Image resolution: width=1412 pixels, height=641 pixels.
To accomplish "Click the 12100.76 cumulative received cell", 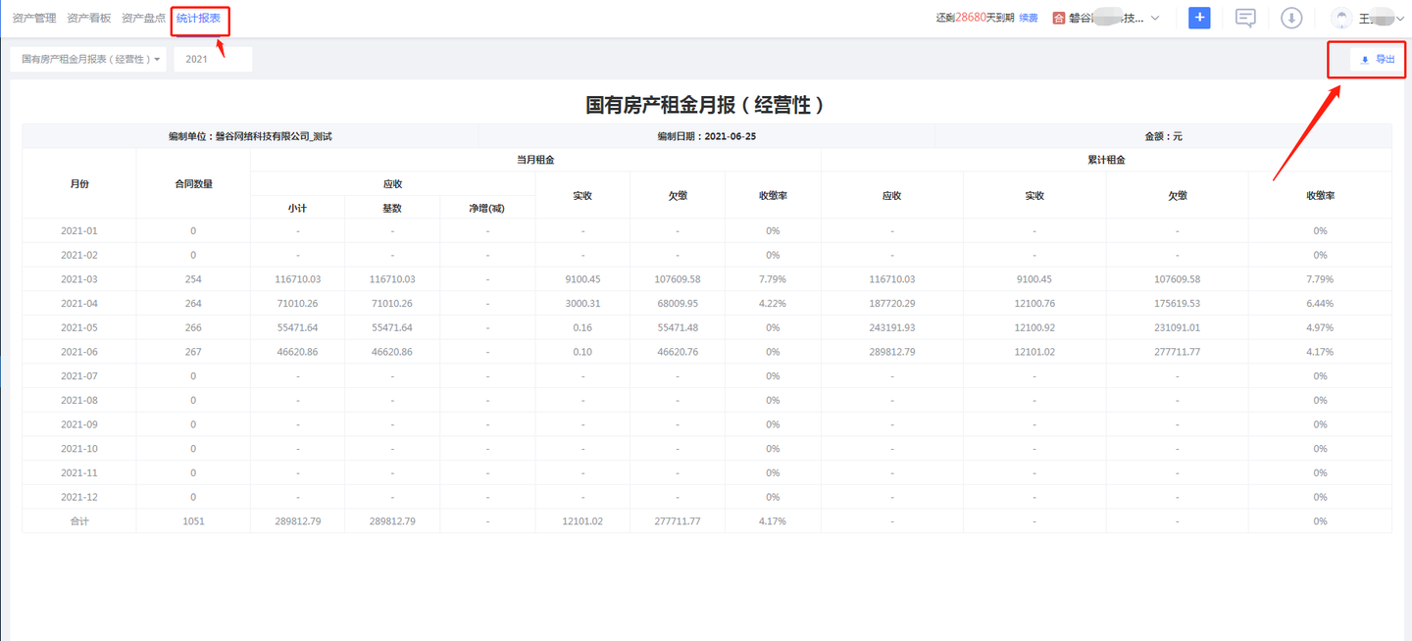I will [1034, 304].
